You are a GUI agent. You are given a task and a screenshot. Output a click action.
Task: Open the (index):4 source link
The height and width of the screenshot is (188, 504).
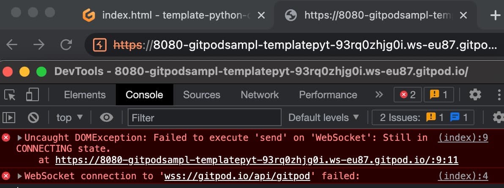[463, 176]
